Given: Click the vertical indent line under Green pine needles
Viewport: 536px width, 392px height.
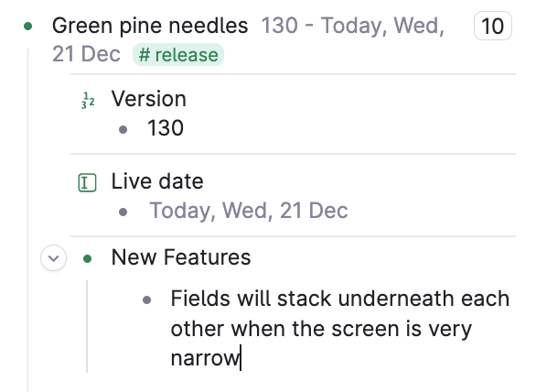Looking at the screenshot, I should [28, 219].
